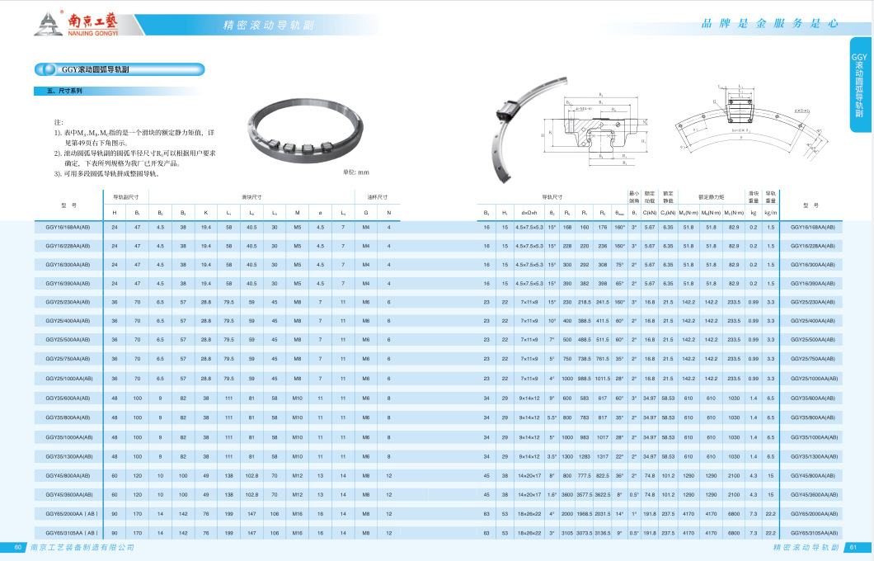Viewport: 874px width, 561px height.
Task: Click the full ring guide rail photo
Action: pyautogui.click(x=305, y=130)
